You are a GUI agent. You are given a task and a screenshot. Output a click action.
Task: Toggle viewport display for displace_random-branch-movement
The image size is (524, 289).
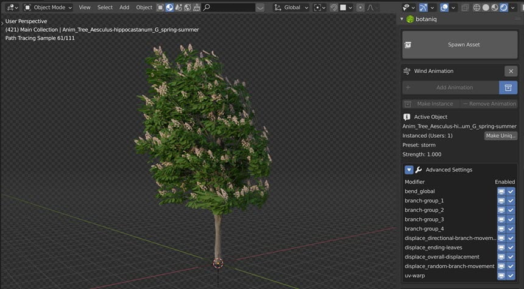[x=501, y=266]
